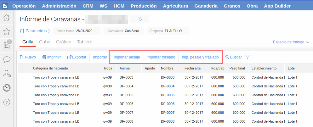Click the Nombre cell DF-0007
This screenshot has height=127, width=313.
pyautogui.click(x=168, y=113)
